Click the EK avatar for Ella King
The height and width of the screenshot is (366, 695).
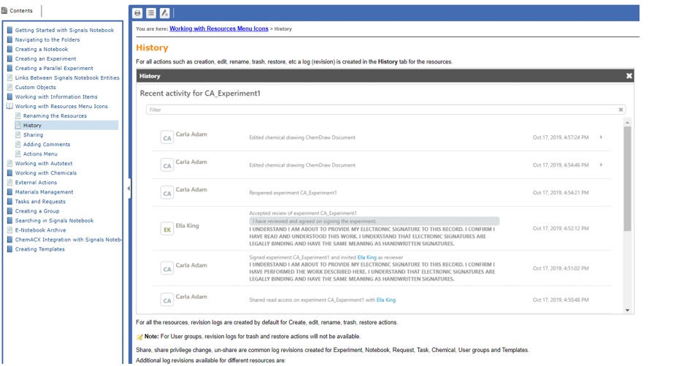(167, 229)
